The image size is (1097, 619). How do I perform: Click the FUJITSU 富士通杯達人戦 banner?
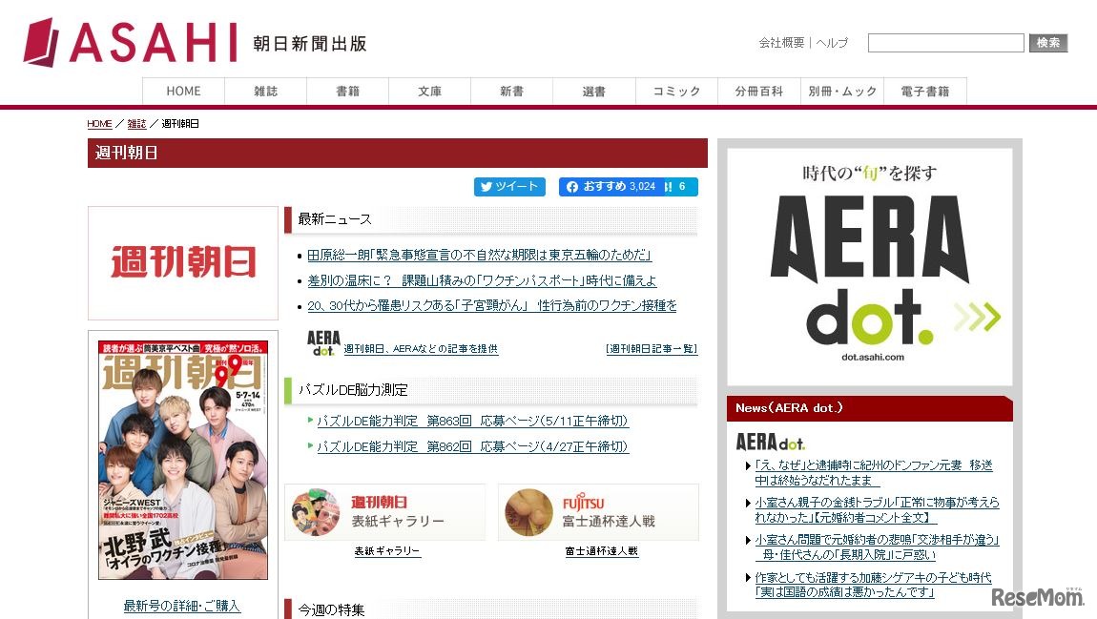(598, 513)
